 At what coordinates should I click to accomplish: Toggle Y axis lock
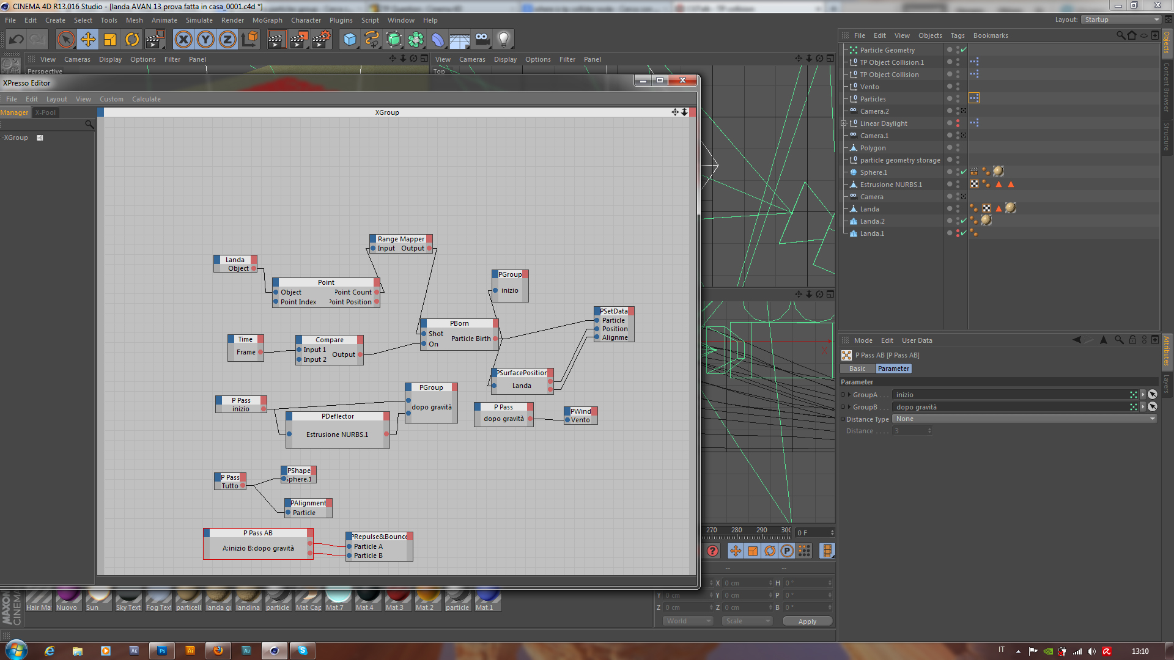[205, 40]
